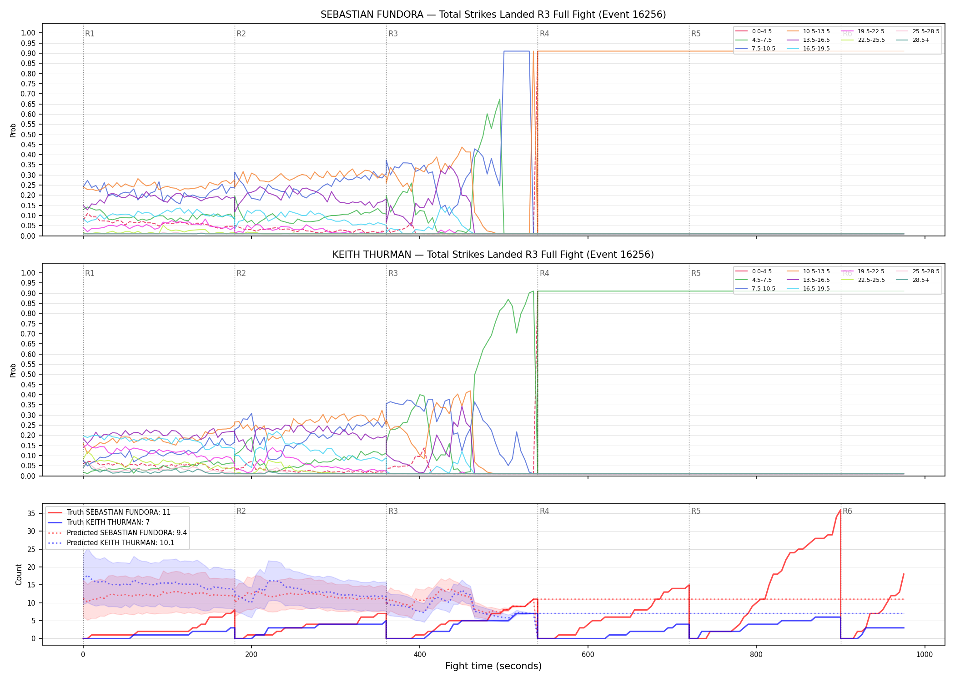Click the R1 round label in Fundora chart
Viewport: 955px width, 682px height.
(90, 34)
